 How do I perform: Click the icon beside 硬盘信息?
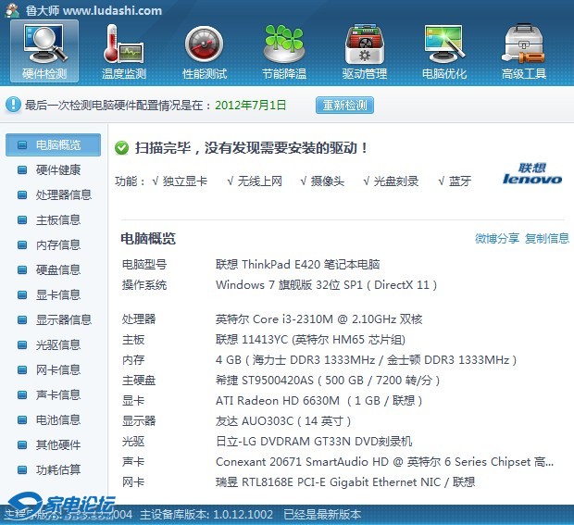(22, 269)
